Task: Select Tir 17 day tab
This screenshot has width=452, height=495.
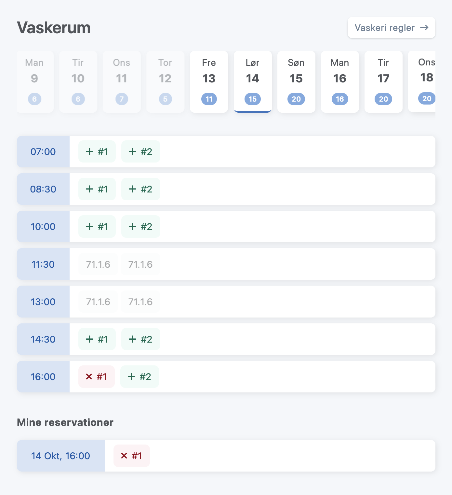Action: tap(383, 81)
